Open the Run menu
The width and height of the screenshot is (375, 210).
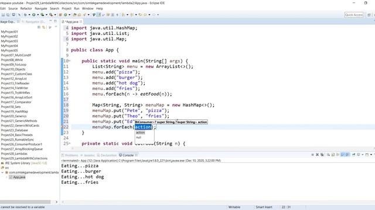(77, 9)
